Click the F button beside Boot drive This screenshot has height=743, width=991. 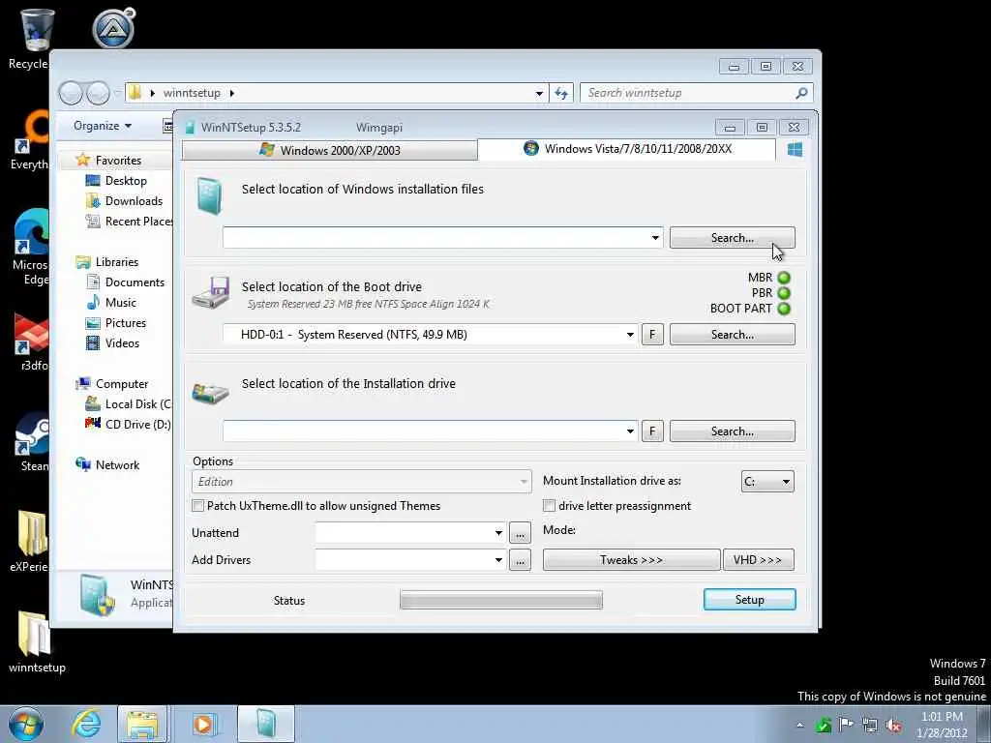(653, 335)
